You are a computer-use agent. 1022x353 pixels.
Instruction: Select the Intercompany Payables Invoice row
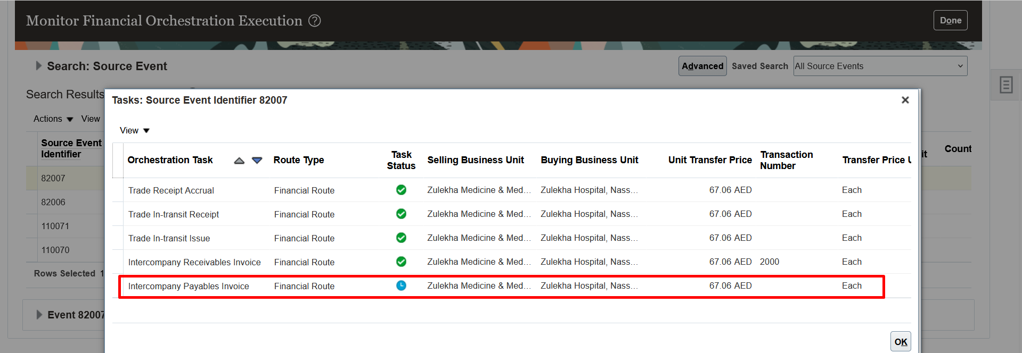tap(511, 286)
